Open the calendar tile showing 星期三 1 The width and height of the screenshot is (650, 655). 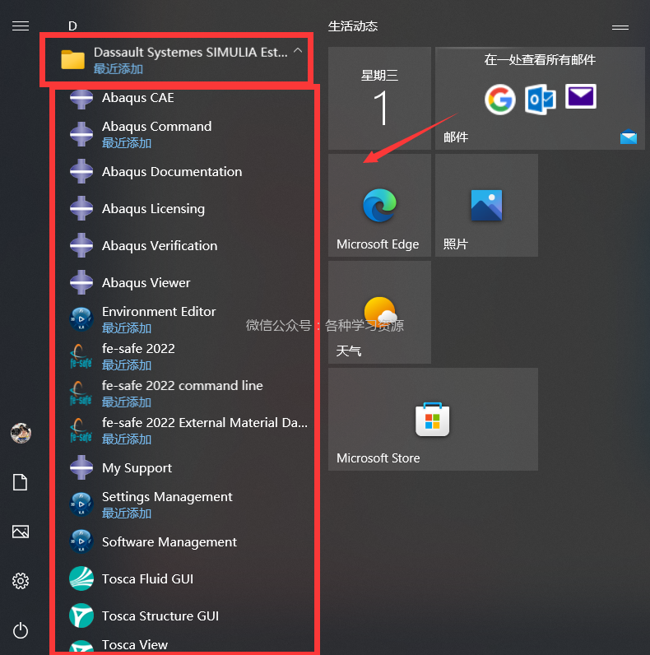[x=379, y=98]
